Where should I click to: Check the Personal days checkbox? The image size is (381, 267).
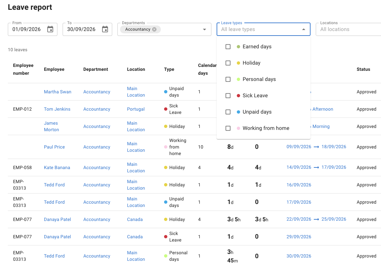228,79
